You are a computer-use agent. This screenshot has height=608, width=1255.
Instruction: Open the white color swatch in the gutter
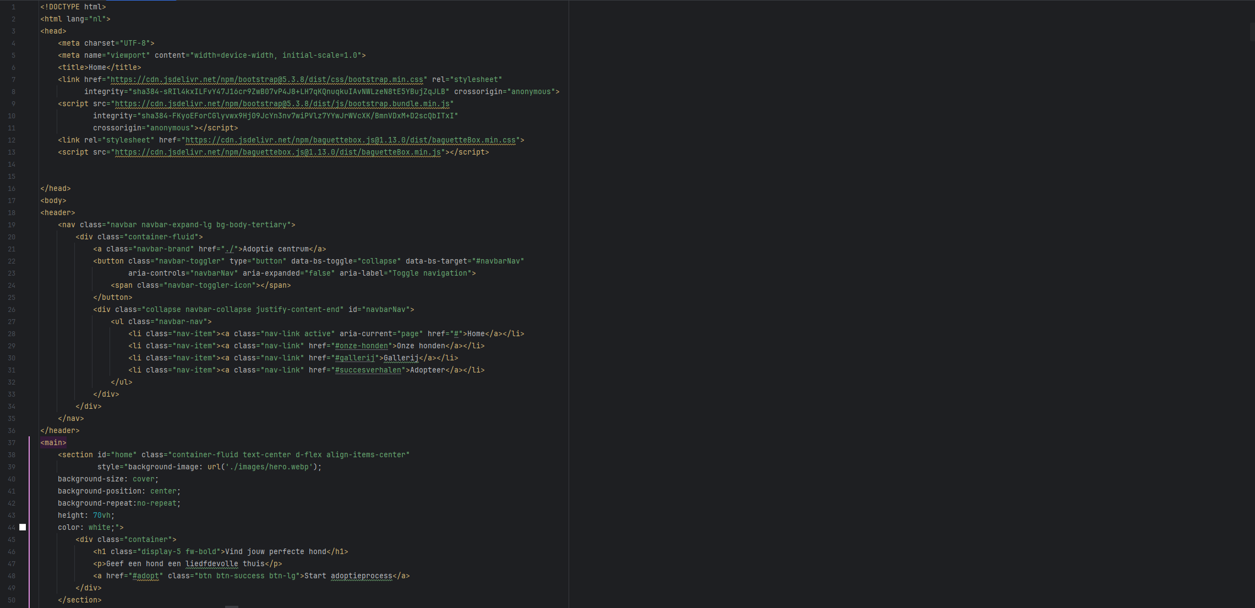click(23, 527)
